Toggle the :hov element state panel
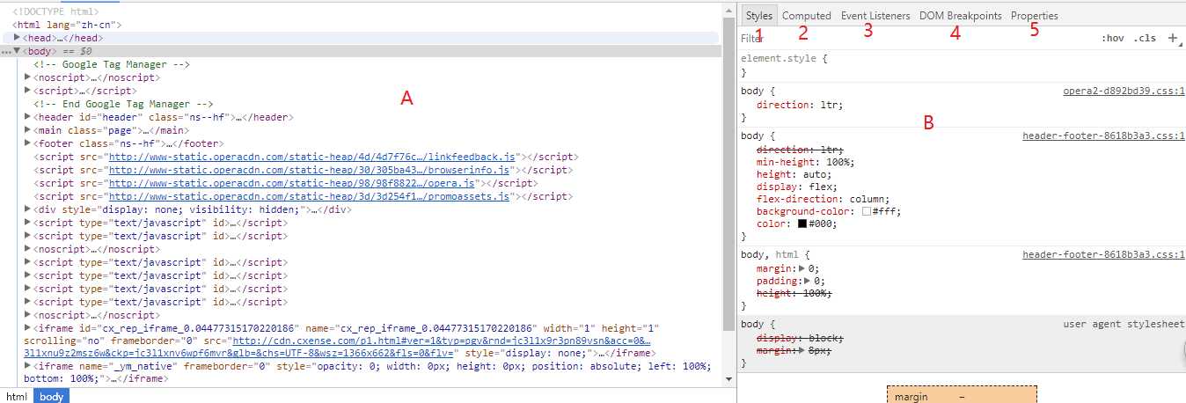 [x=1112, y=39]
